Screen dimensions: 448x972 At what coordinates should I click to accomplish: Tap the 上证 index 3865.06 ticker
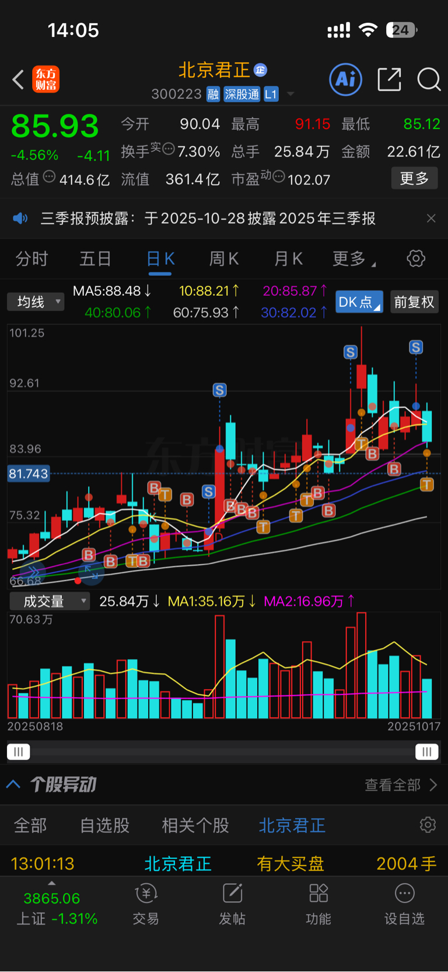(56, 908)
